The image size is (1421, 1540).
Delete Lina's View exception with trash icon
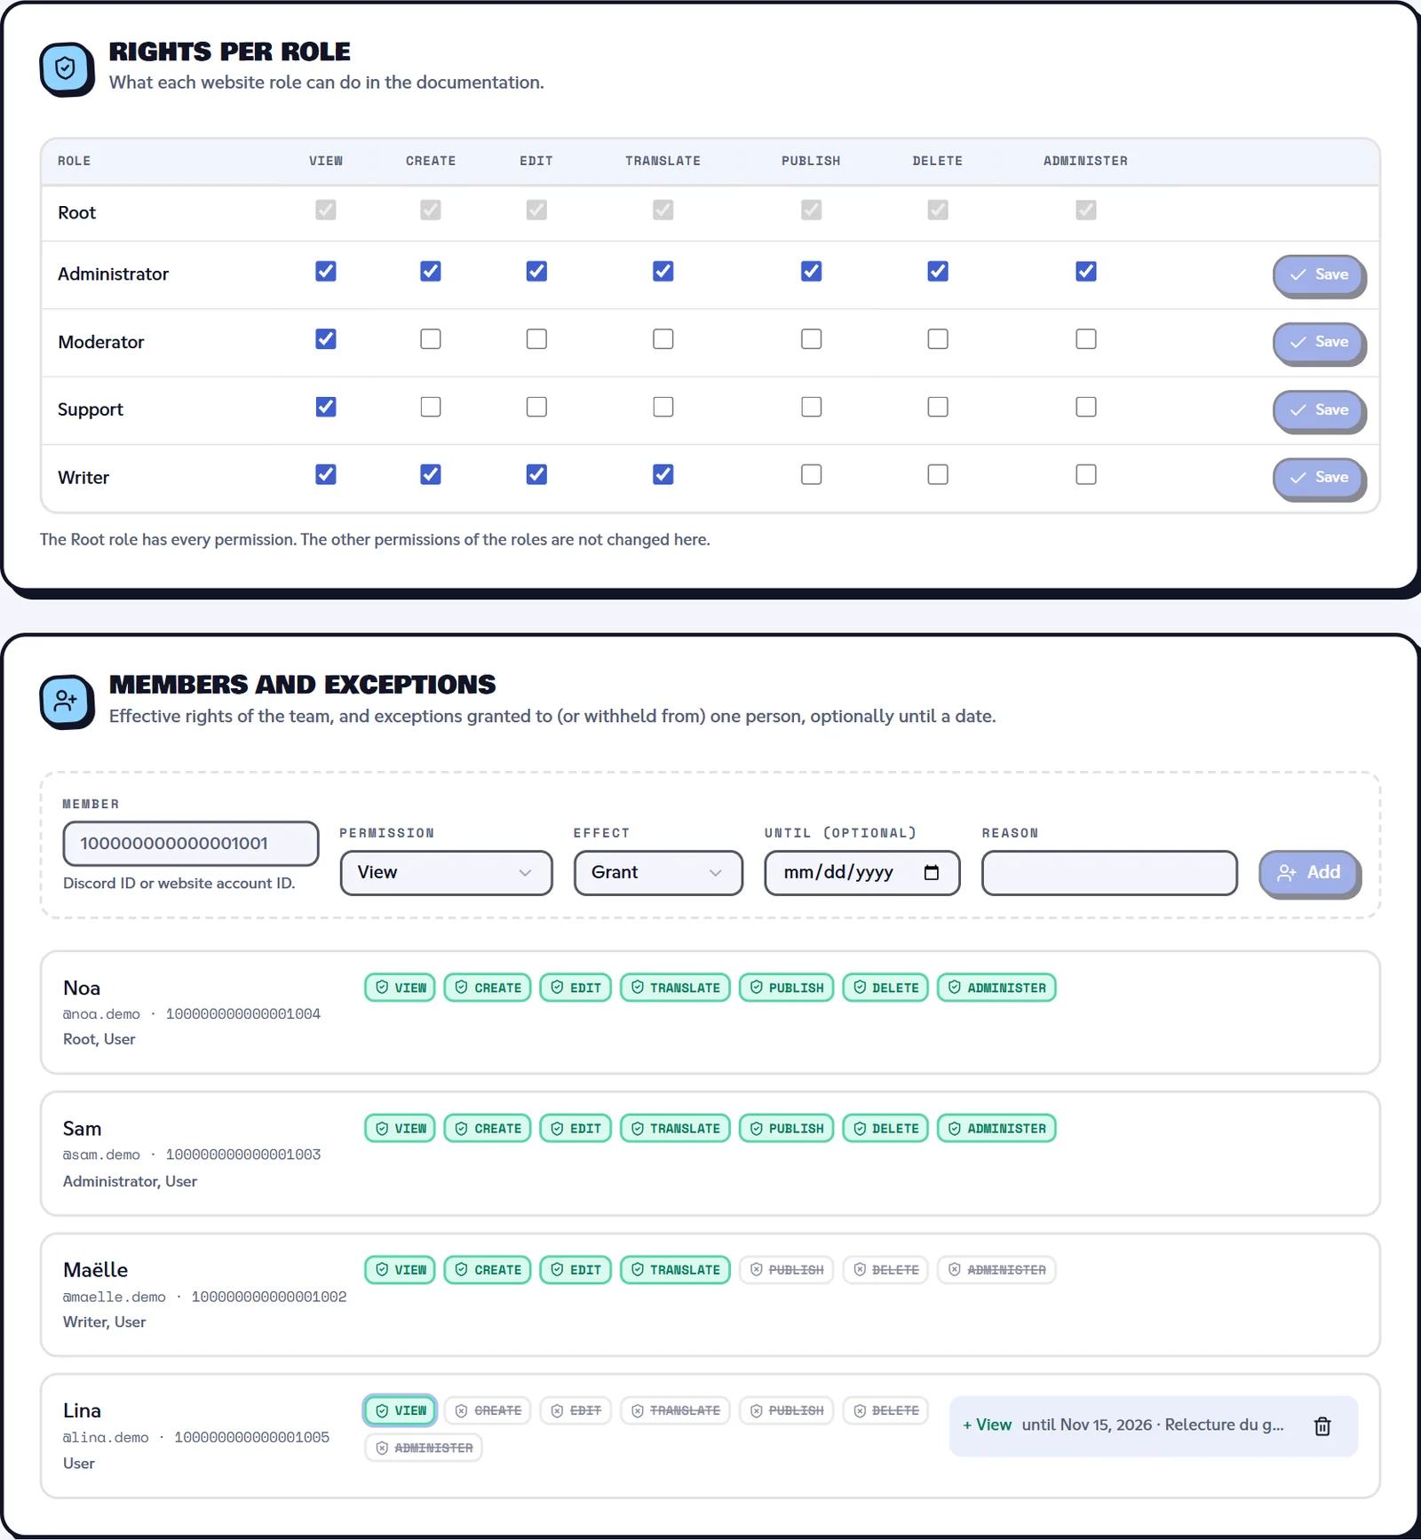pos(1322,1426)
